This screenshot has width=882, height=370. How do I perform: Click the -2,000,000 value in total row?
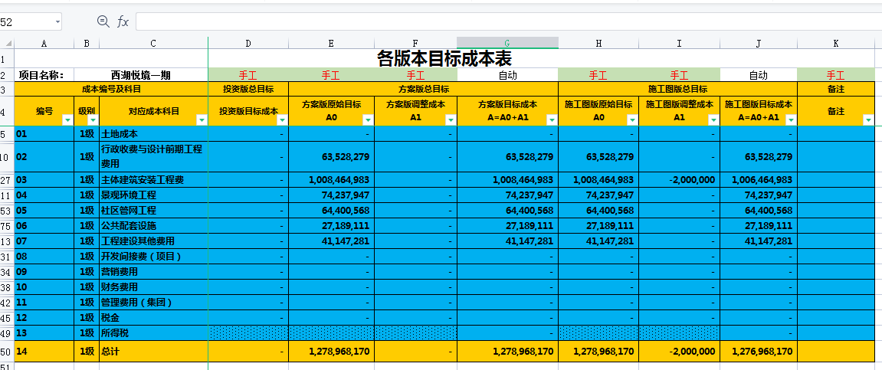click(679, 352)
